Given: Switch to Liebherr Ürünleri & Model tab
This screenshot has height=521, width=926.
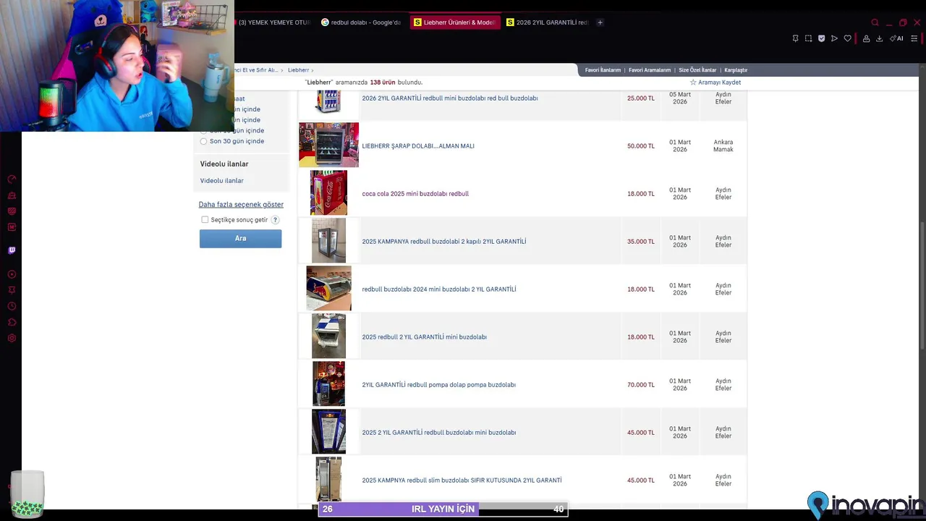Looking at the screenshot, I should (454, 22).
